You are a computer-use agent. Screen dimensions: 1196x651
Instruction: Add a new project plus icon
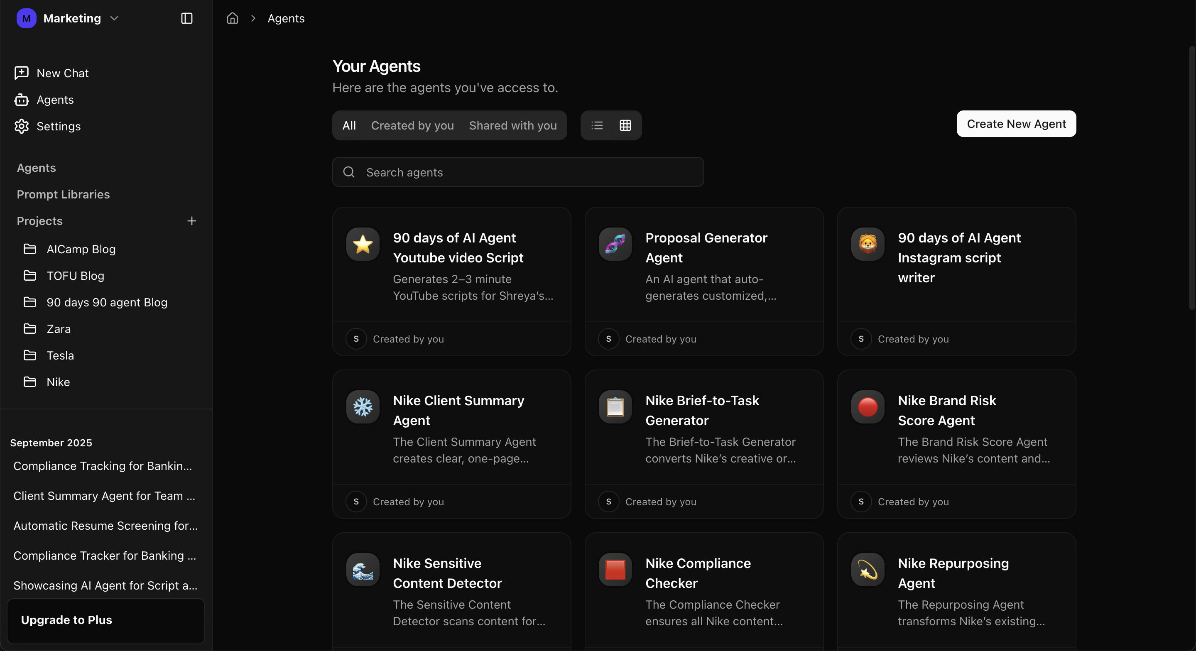click(x=192, y=221)
